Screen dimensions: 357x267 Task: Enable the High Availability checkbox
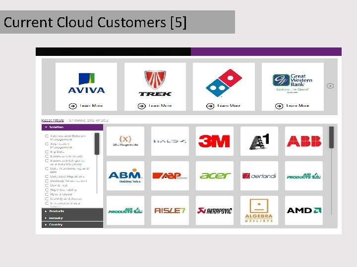coord(47,190)
